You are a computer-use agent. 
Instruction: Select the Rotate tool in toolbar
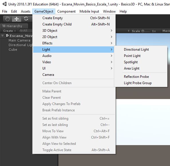pos(26,19)
